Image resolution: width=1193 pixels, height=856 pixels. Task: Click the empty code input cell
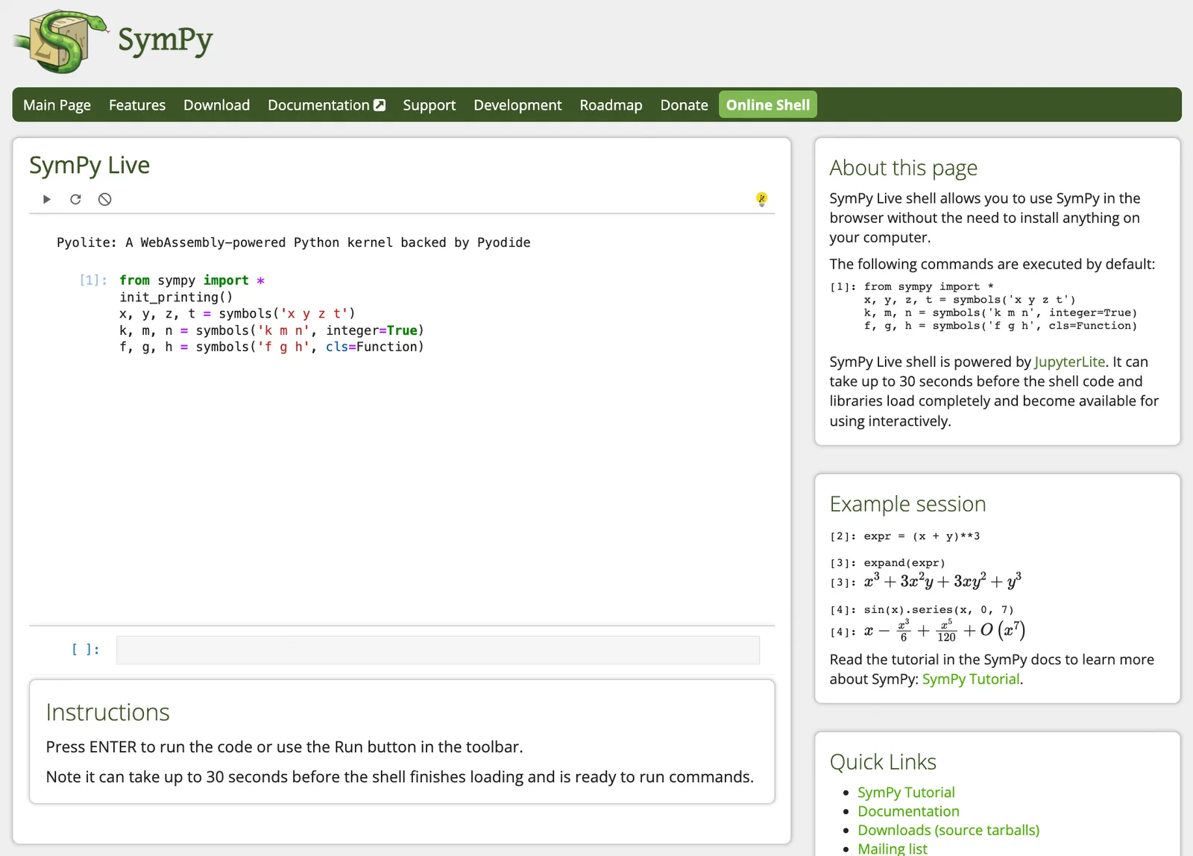(438, 650)
